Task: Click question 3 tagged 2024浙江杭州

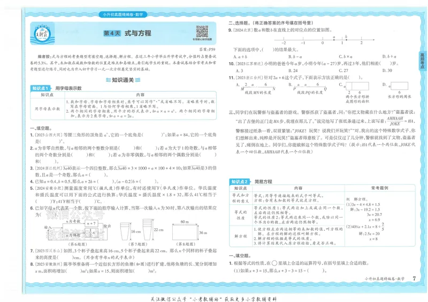Action: tap(124, 172)
